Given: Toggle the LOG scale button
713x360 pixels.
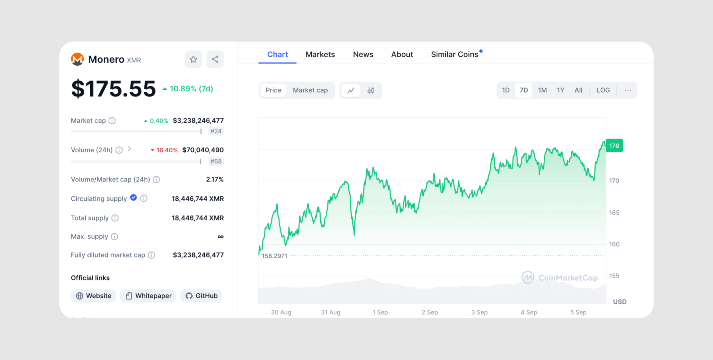Looking at the screenshot, I should click(603, 91).
